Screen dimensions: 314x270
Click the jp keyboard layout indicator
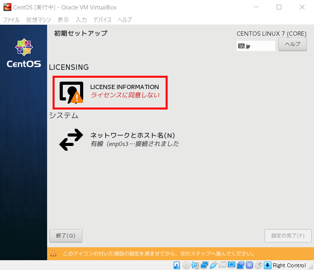pyautogui.click(x=256, y=46)
